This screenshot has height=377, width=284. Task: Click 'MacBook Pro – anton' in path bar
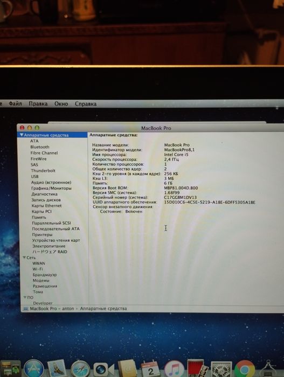coord(52,309)
